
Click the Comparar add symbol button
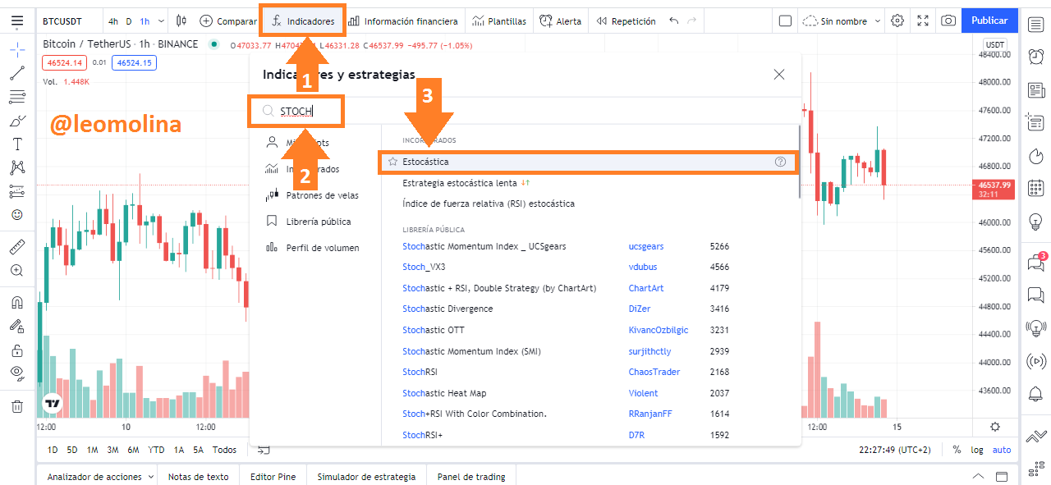[x=228, y=21]
